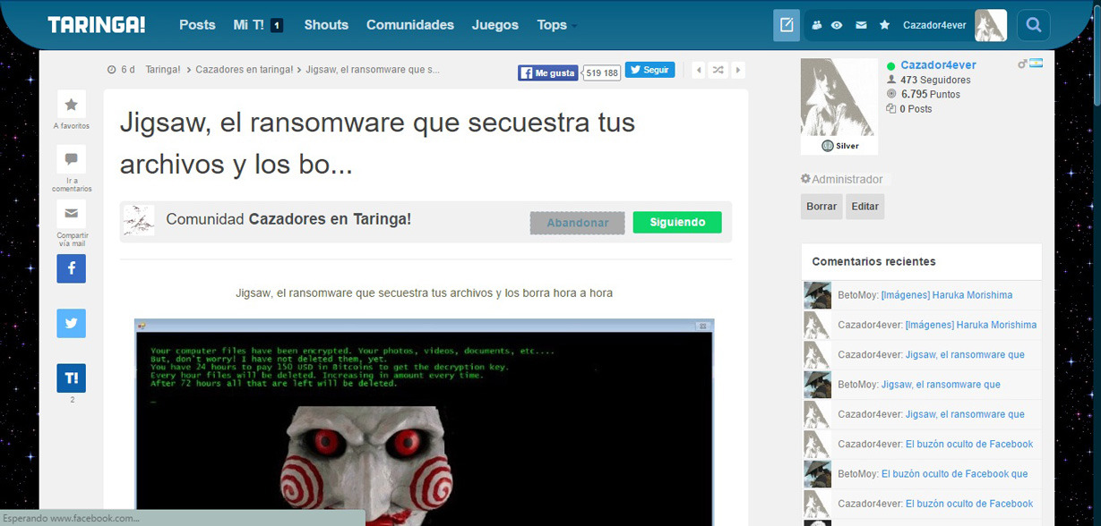Open the Juegos section
This screenshot has height=526, width=1101.
495,25
